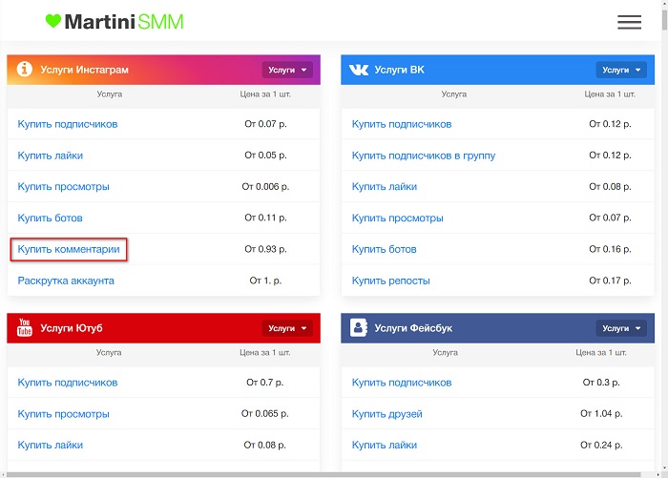Open VK Купить просмотры link
Screen dimensions: 668x478
pos(398,218)
